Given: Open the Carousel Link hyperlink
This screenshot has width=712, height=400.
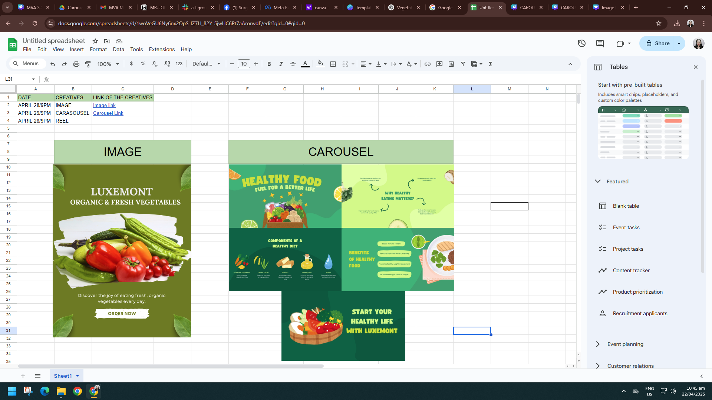Looking at the screenshot, I should click(x=108, y=113).
